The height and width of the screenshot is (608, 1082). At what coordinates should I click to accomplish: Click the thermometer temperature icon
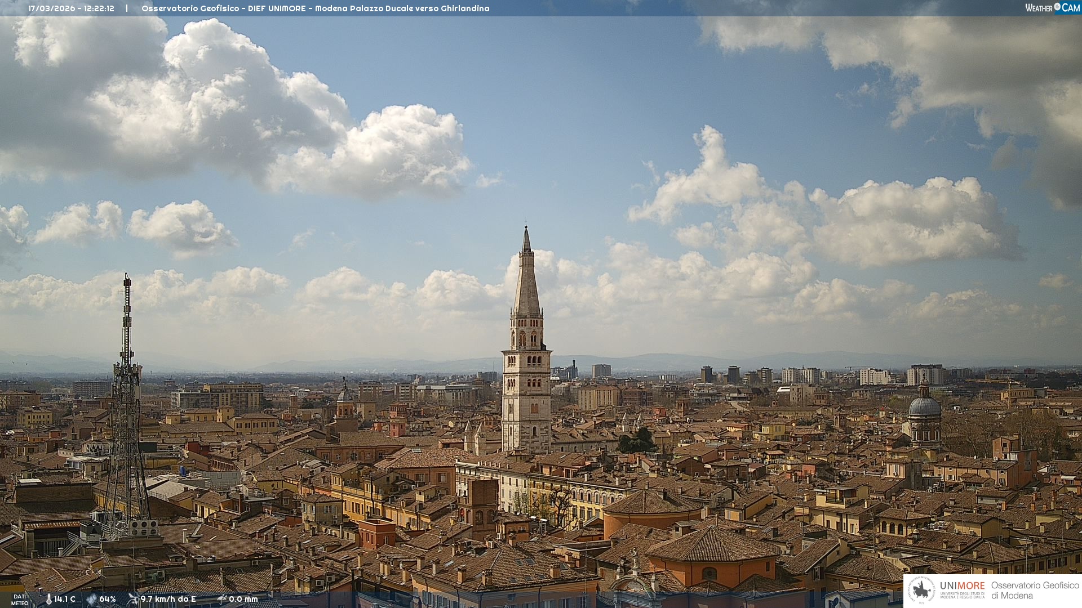pyautogui.click(x=48, y=599)
